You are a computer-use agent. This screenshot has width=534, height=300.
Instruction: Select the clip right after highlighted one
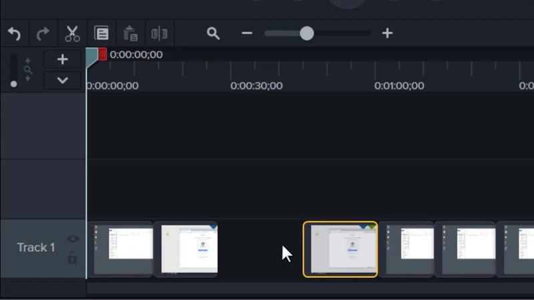tap(407, 249)
